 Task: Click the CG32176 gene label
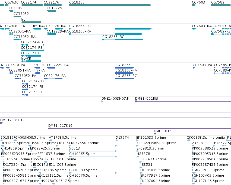pyautogui.click(x=51, y=2)
